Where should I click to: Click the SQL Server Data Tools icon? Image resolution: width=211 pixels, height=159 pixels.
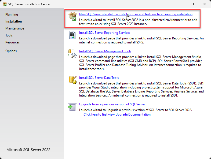pyautogui.click(x=72, y=80)
